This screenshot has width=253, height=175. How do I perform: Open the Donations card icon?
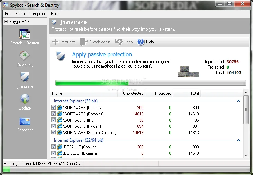coord(25,121)
